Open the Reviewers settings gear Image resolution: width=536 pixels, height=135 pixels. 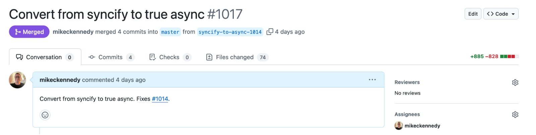click(515, 82)
